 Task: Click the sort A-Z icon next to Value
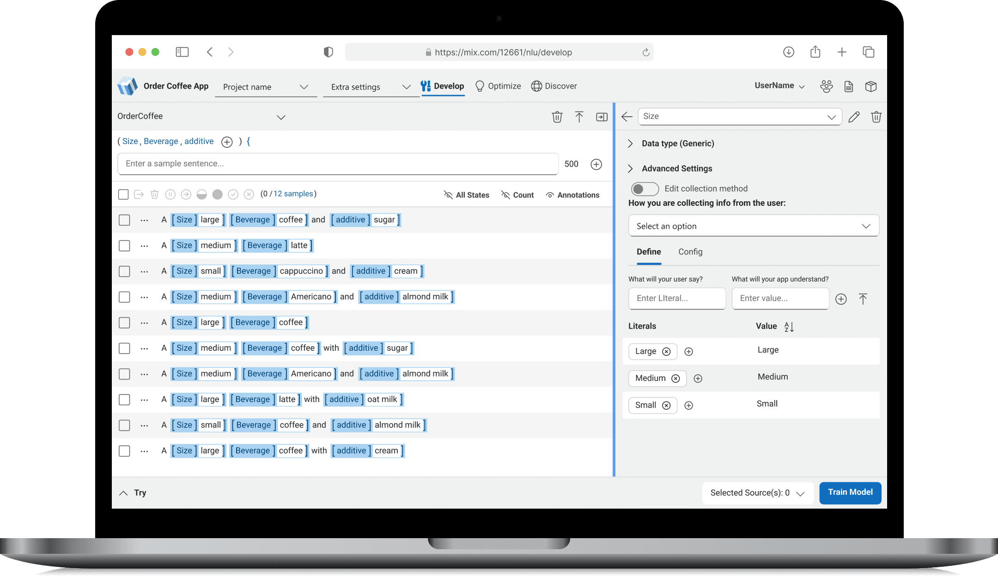(789, 327)
